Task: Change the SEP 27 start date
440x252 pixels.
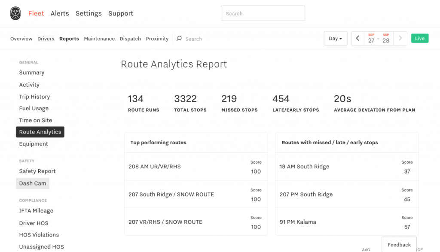Action: coord(372,38)
